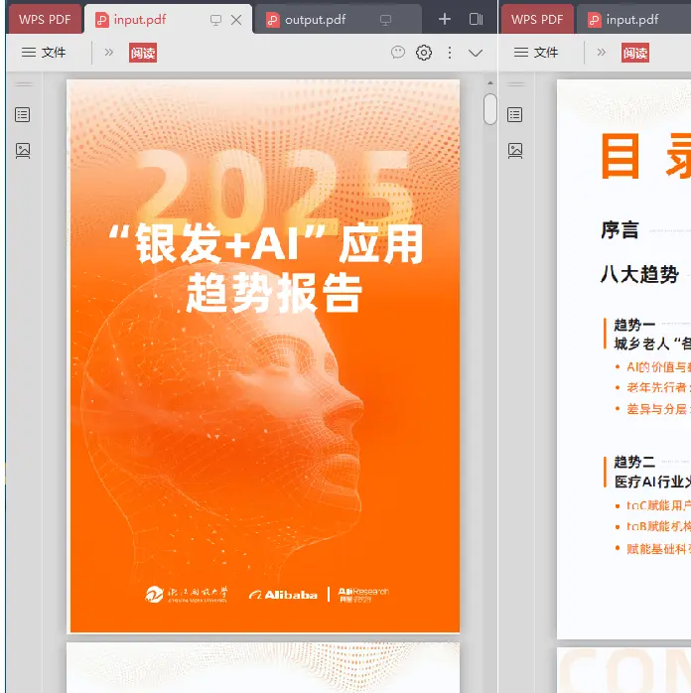The image size is (691, 693).
Task: Expand more toolbar chevrons in left window
Action: pyautogui.click(x=108, y=53)
